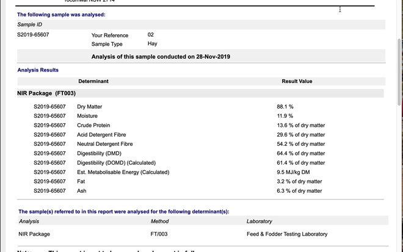This screenshot has height=252, width=403.
Task: Click the 'Acid Detergent Fibre' row label
Action: point(101,134)
